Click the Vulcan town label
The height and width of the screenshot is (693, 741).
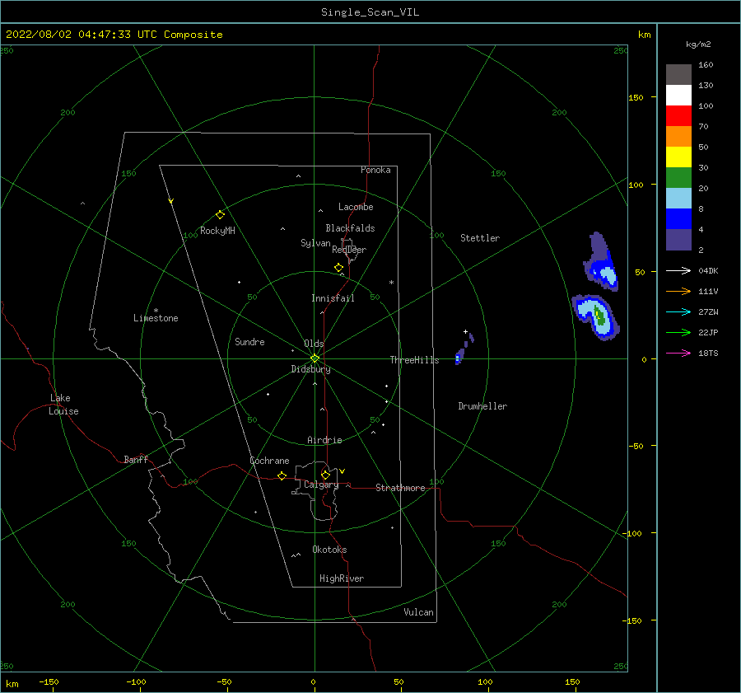point(418,612)
